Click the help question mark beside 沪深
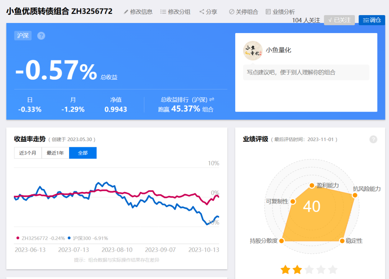This screenshot has height=279, width=389. (x=41, y=36)
